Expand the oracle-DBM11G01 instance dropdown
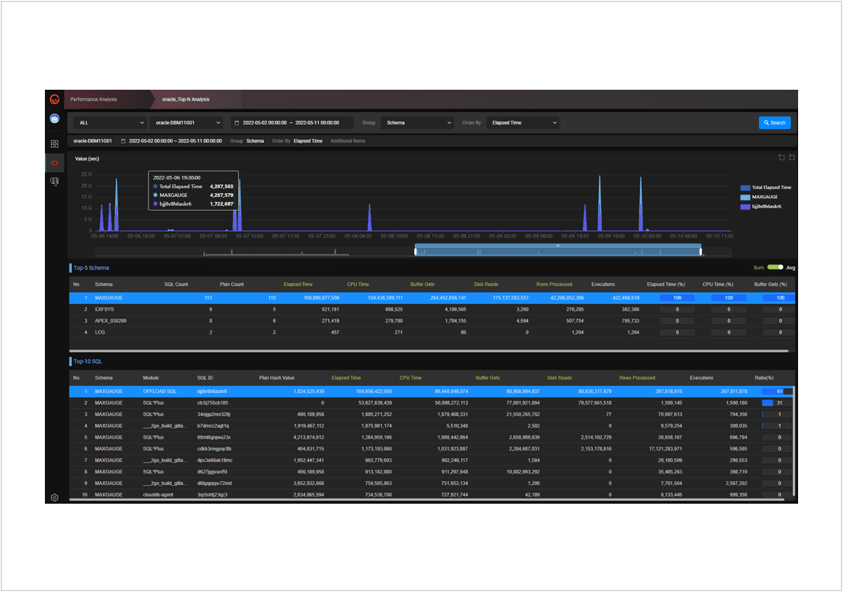 187,123
